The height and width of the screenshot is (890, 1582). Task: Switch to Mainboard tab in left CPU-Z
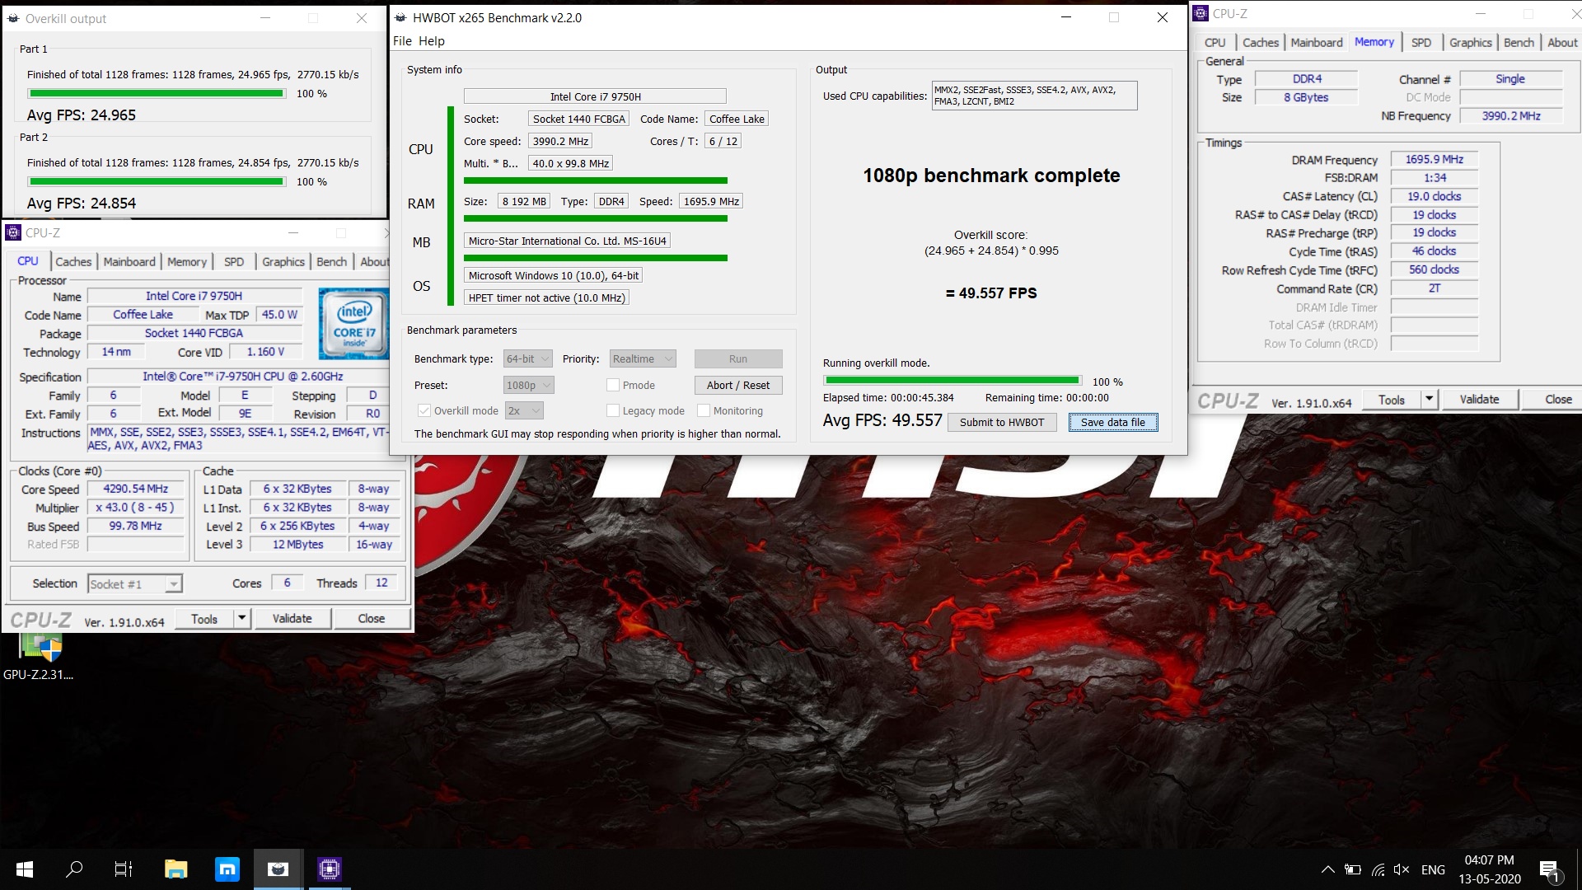(x=129, y=261)
